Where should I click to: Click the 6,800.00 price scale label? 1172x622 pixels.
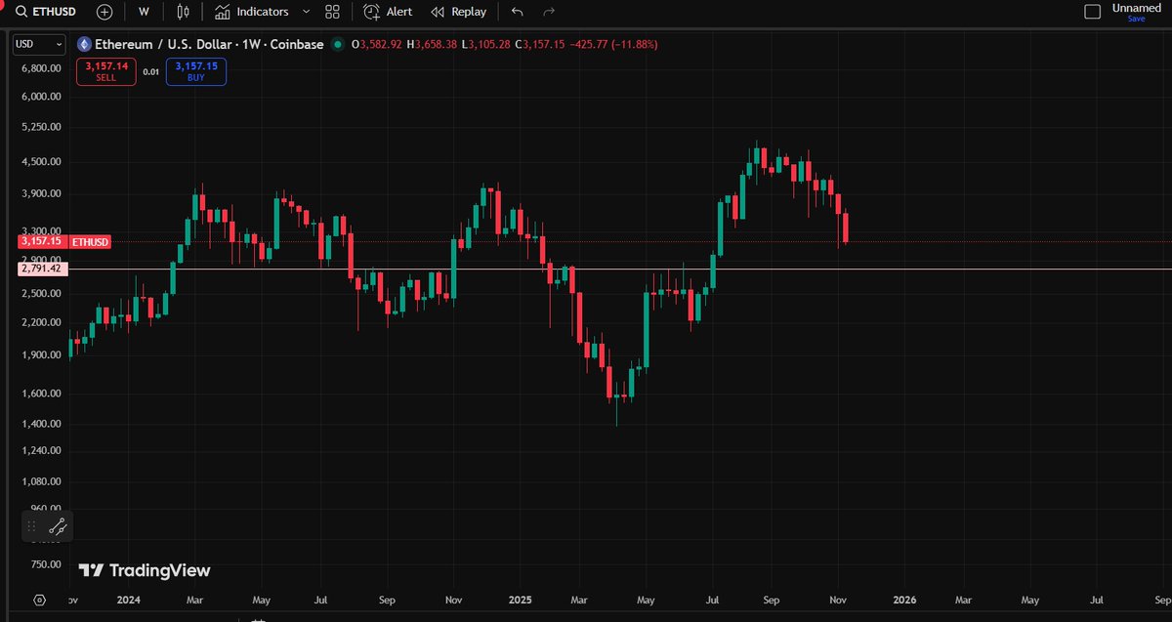coord(40,68)
